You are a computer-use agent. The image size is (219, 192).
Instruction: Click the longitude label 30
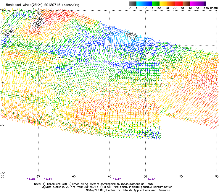click(x=2, y=176)
